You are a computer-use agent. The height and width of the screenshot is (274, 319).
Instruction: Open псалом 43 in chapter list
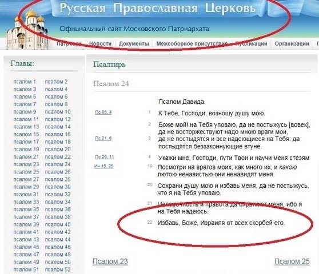pos(26,240)
